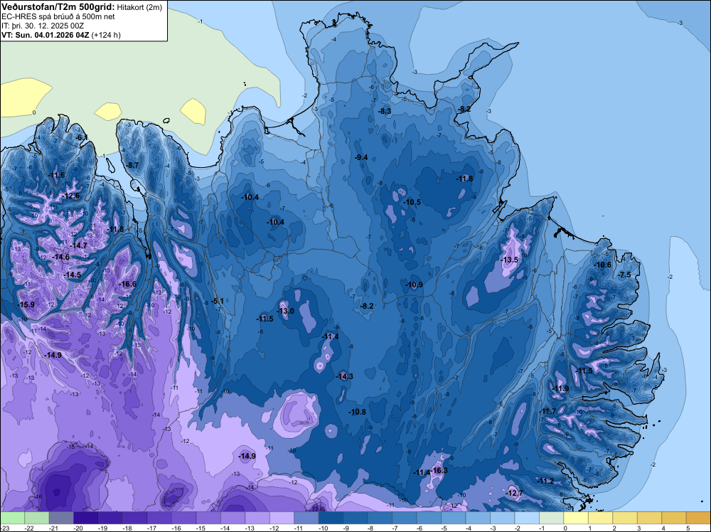The image size is (711, 532).
Task: Click the -9.4 temperature label
Action: 361,157
